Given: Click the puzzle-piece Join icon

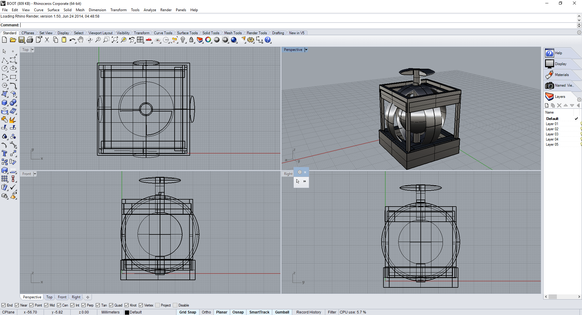Looking at the screenshot, I should pos(5,120).
